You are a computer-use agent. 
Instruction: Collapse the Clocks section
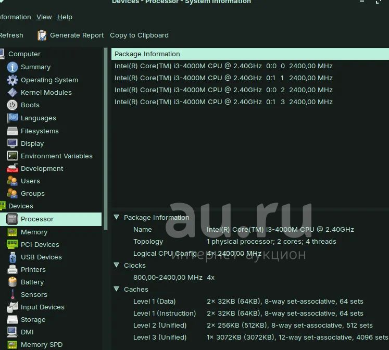(116, 265)
